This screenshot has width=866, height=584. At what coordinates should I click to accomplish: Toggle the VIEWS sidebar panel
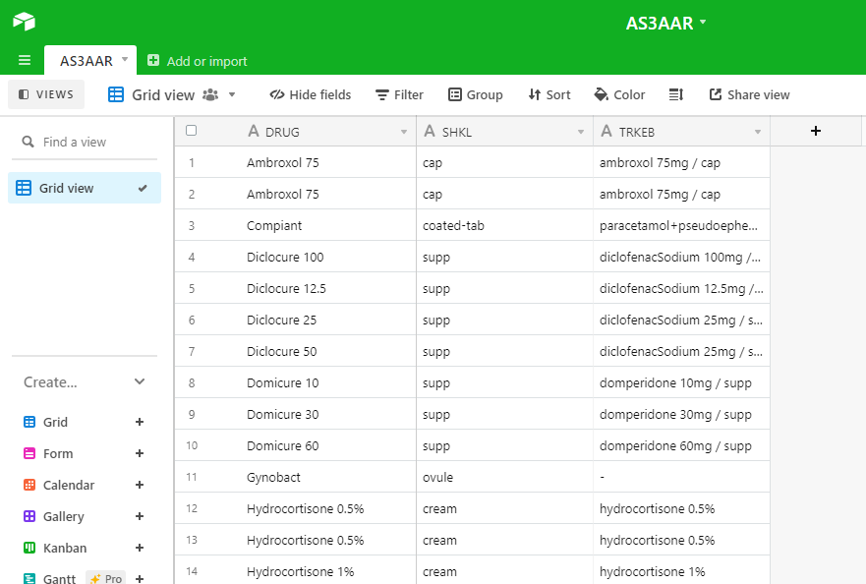tap(46, 94)
